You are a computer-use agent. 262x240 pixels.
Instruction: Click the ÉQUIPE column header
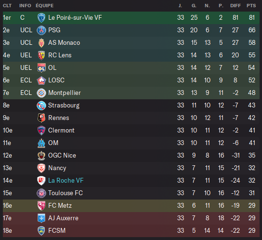pos(45,6)
